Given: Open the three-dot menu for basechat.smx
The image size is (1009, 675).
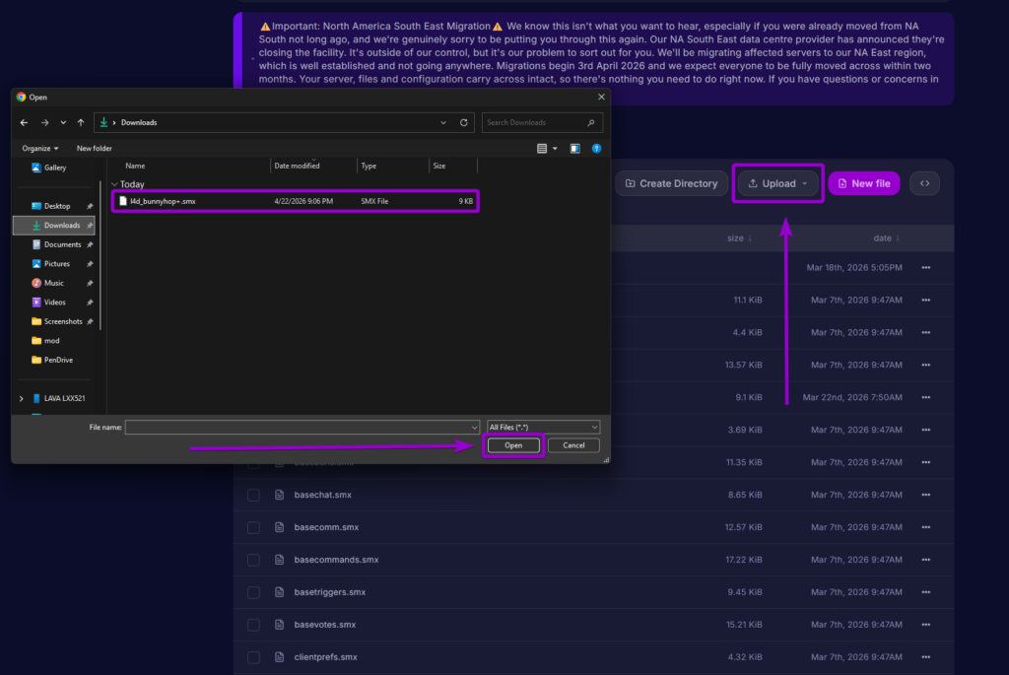Looking at the screenshot, I should 924,495.
